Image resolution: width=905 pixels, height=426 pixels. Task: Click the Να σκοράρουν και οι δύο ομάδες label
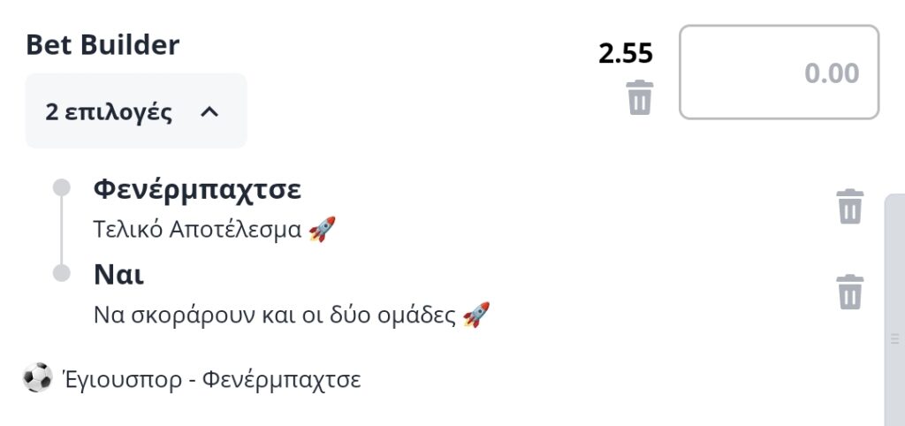pyautogui.click(x=275, y=316)
